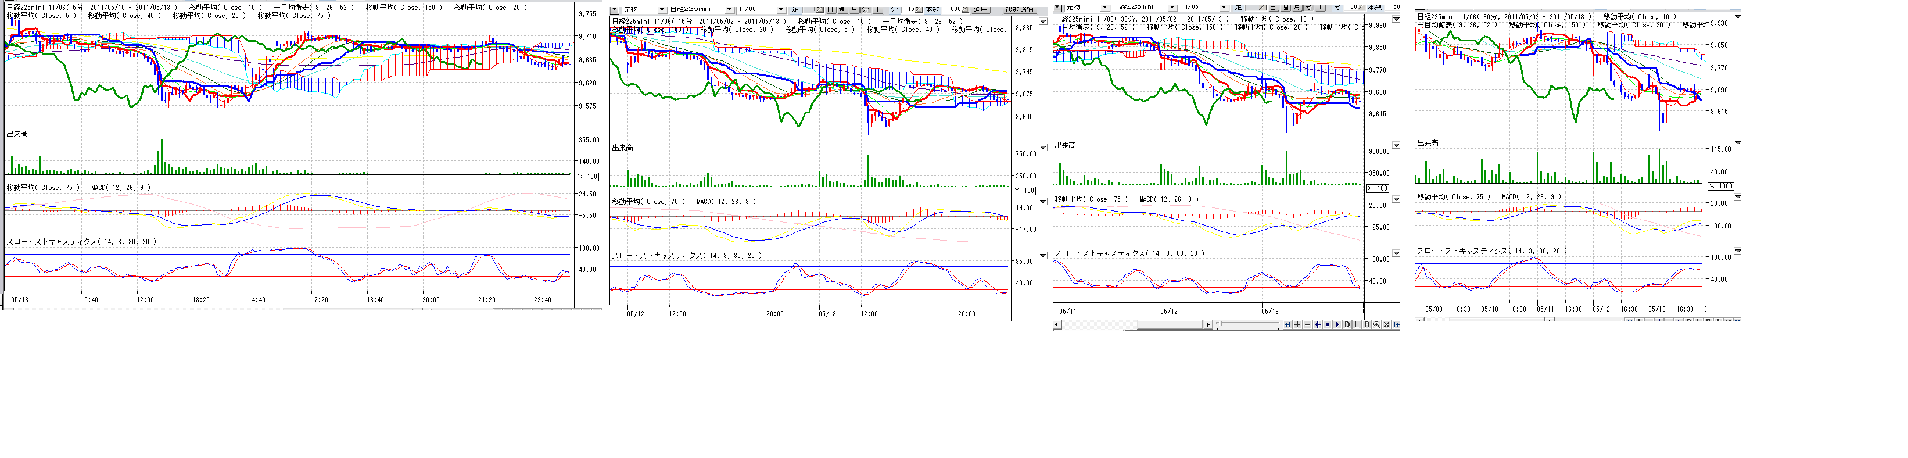Image resolution: width=1908 pixels, height=458 pixels.
Task: Open the 先物 dropdown in 15-minute chart
Action: (661, 9)
